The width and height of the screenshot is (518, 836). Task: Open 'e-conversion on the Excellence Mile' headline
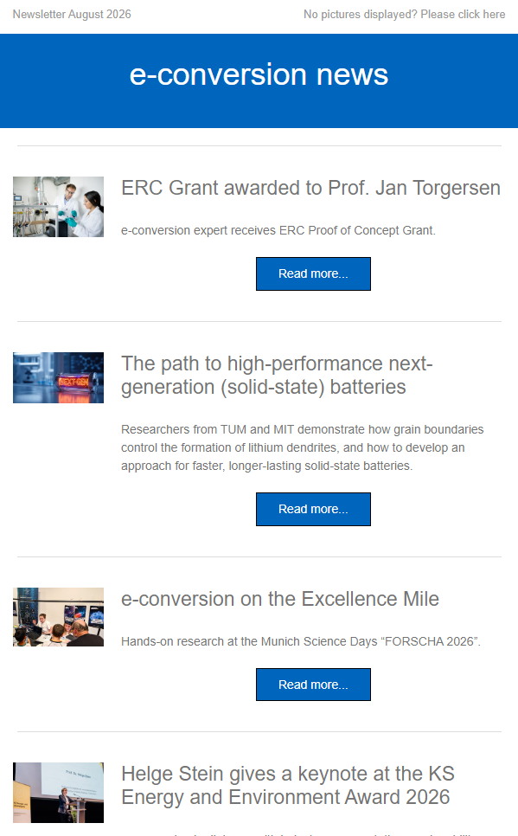pos(280,599)
